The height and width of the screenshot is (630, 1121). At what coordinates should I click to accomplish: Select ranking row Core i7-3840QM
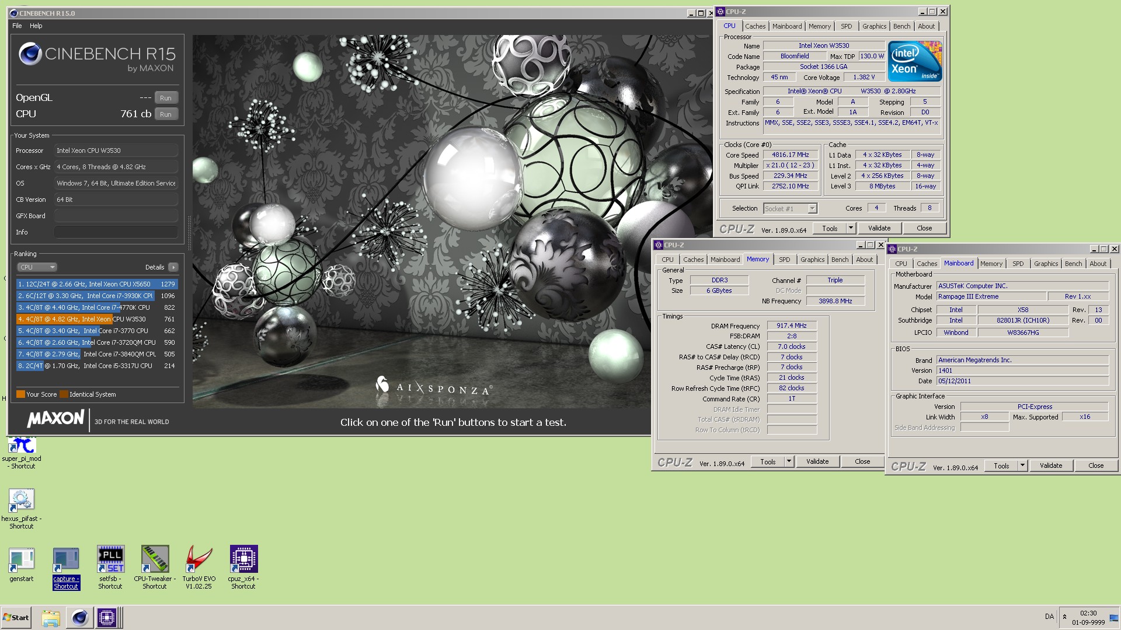pos(97,354)
